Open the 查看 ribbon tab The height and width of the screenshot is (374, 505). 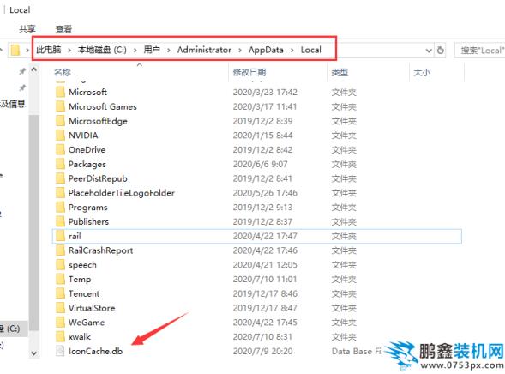pyautogui.click(x=63, y=29)
